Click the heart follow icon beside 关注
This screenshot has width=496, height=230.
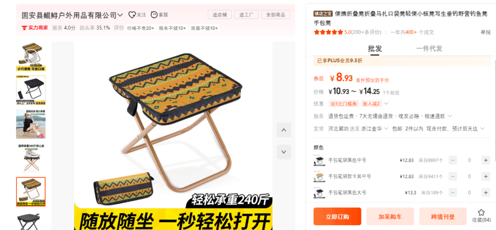(132, 15)
